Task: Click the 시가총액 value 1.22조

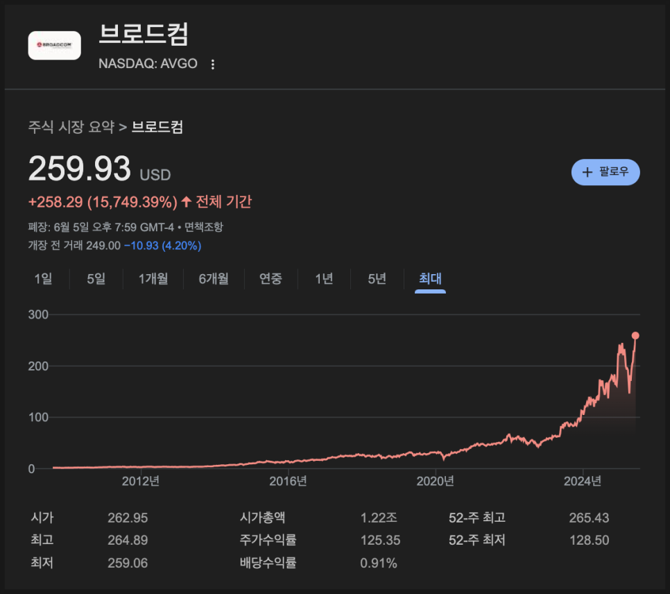Action: click(379, 518)
